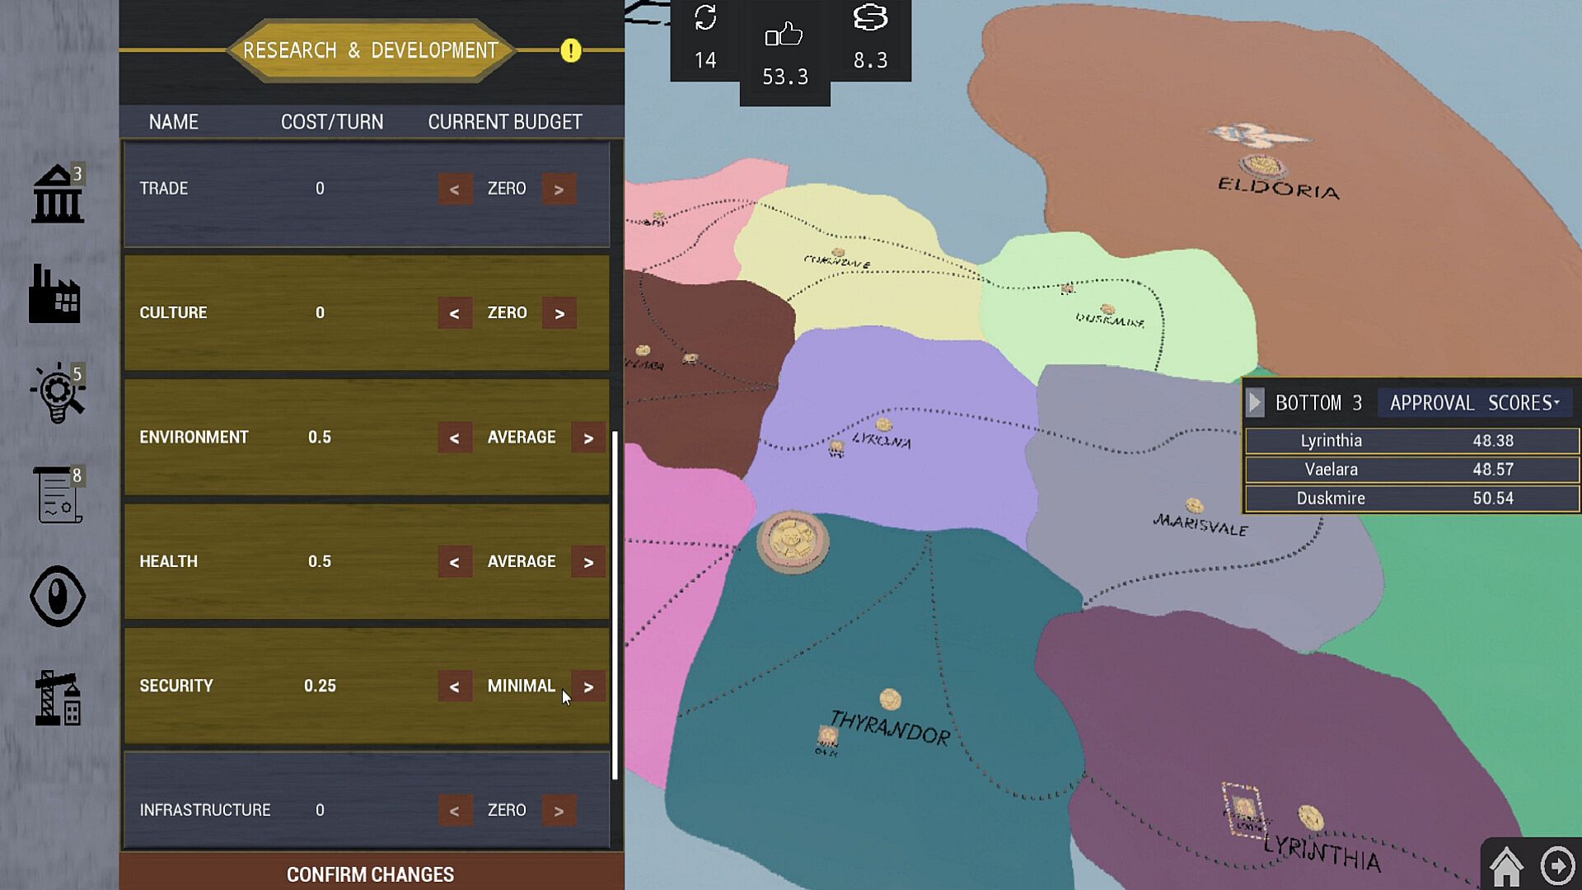Increase the Environment budget level
1582x890 pixels.
click(x=588, y=438)
